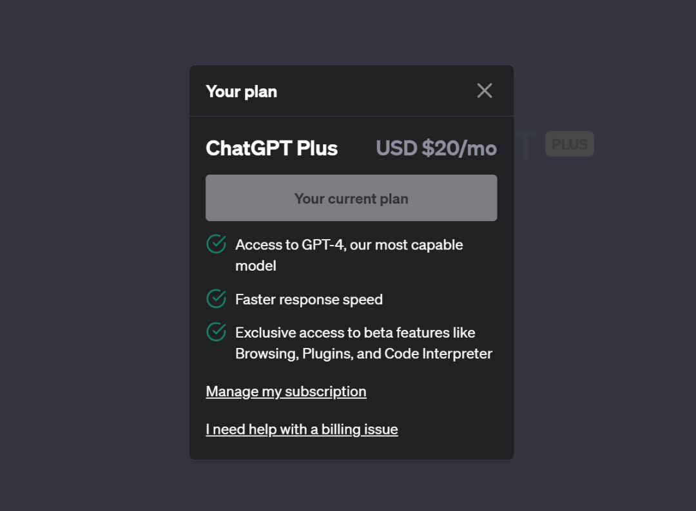
Task: Click the dimmed PLUS badge behind the dialog
Action: point(570,144)
